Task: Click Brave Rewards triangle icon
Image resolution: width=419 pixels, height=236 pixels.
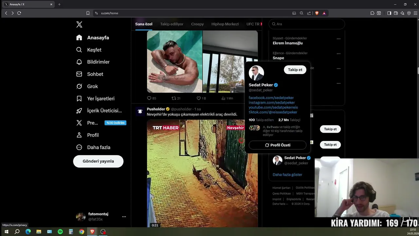Action: pyautogui.click(x=324, y=13)
